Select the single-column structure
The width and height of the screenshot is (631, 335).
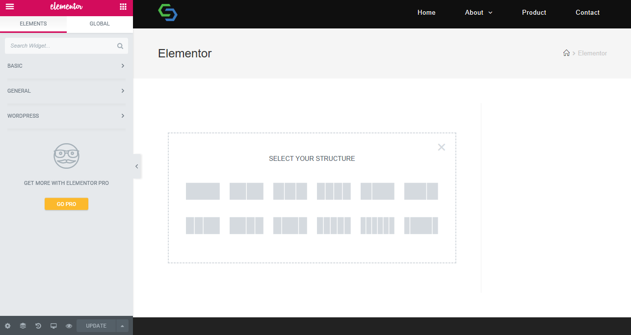point(203,191)
